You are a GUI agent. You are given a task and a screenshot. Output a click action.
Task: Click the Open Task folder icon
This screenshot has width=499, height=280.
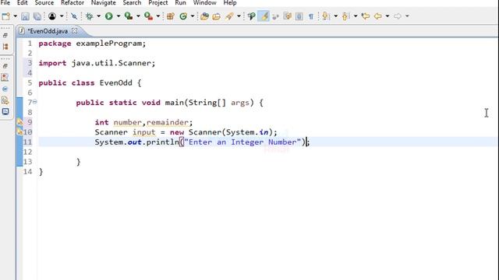[217, 16]
